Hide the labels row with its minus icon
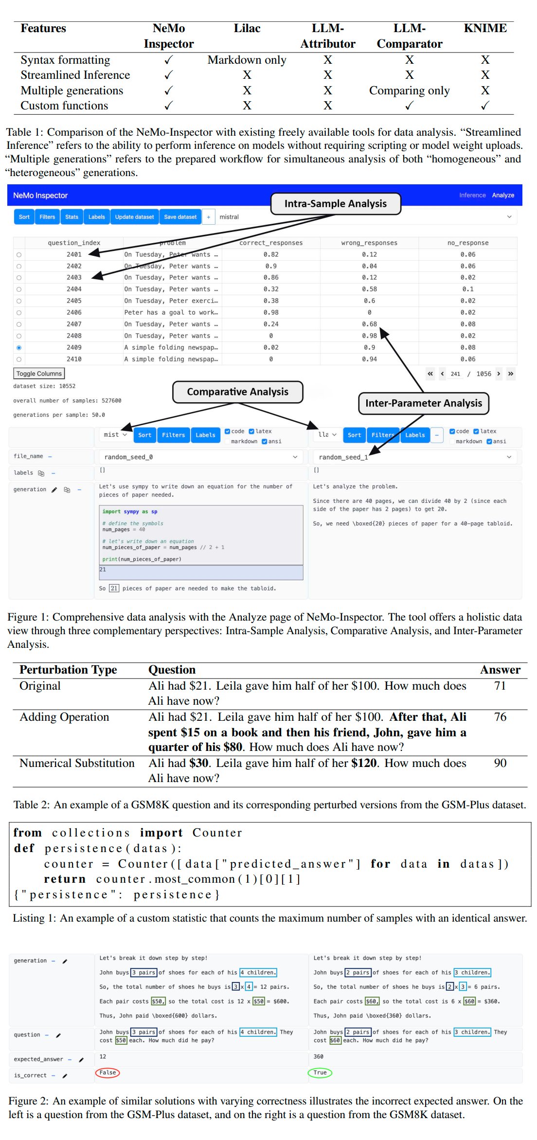This screenshot has width=537, height=1140. coord(53,473)
